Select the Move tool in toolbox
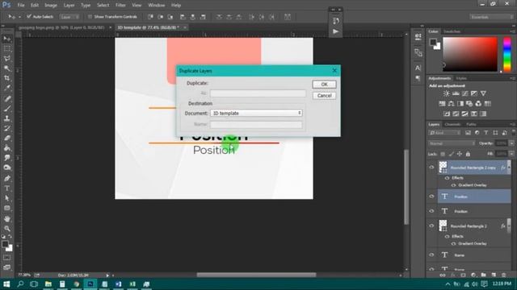This screenshot has width=517, height=290. [7, 39]
